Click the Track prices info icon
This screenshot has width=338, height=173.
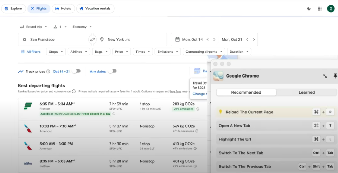coord(48,72)
